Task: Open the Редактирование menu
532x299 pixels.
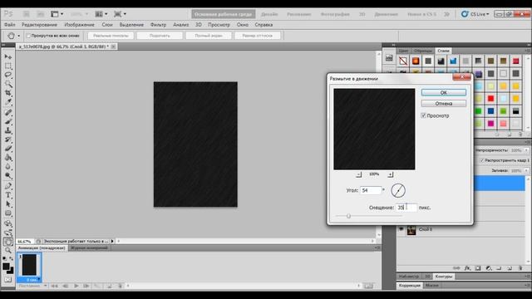Action: click(x=39, y=25)
